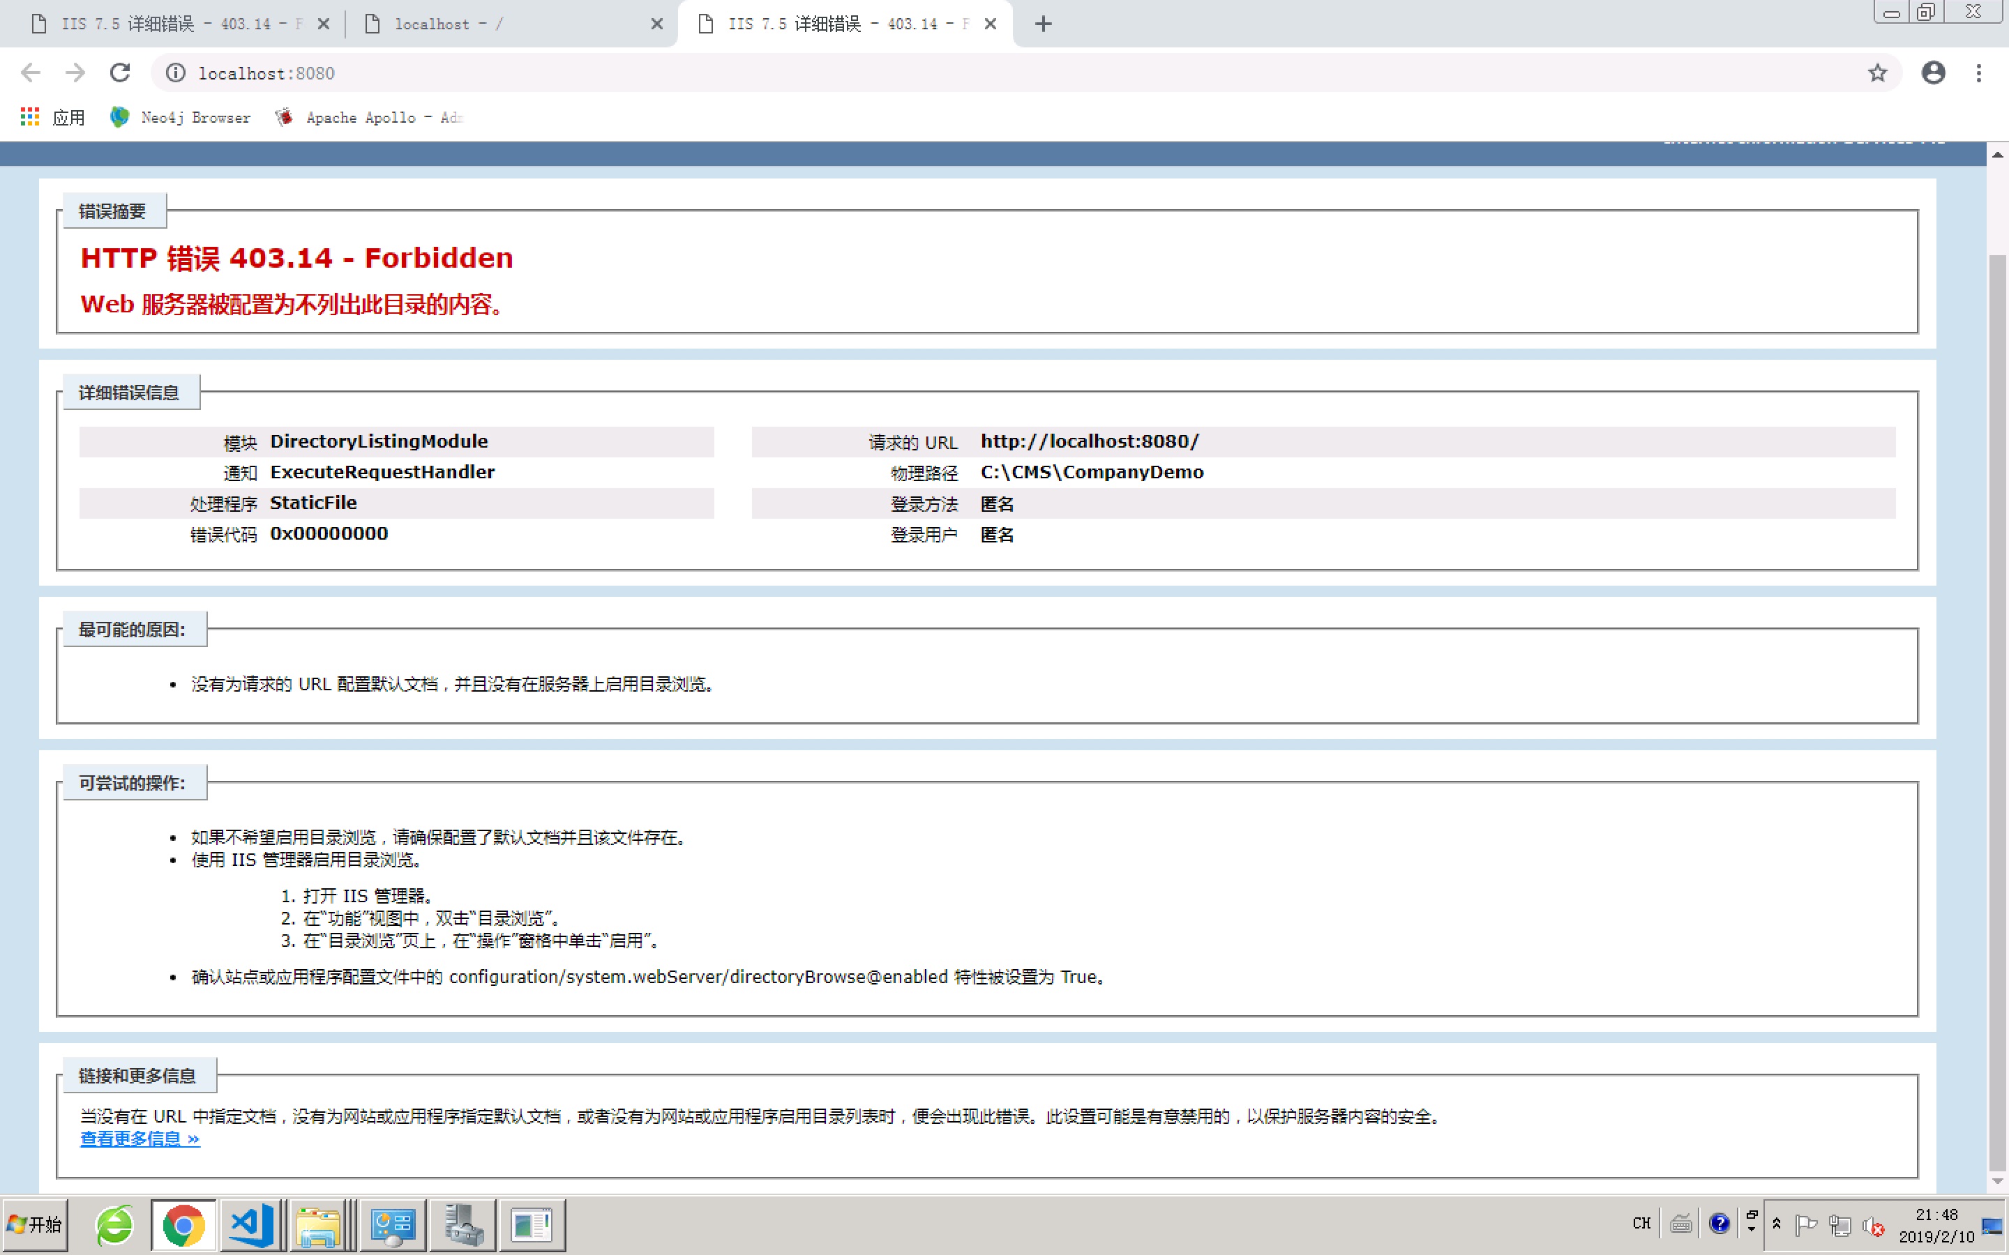Screen dimensions: 2009x1255
Task: Switch to Chrome in the taskbar
Action: (183, 1224)
